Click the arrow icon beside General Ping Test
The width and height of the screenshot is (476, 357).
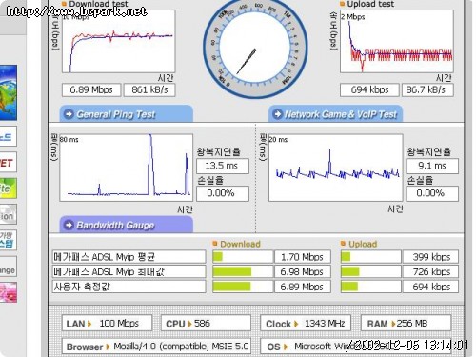(69, 114)
